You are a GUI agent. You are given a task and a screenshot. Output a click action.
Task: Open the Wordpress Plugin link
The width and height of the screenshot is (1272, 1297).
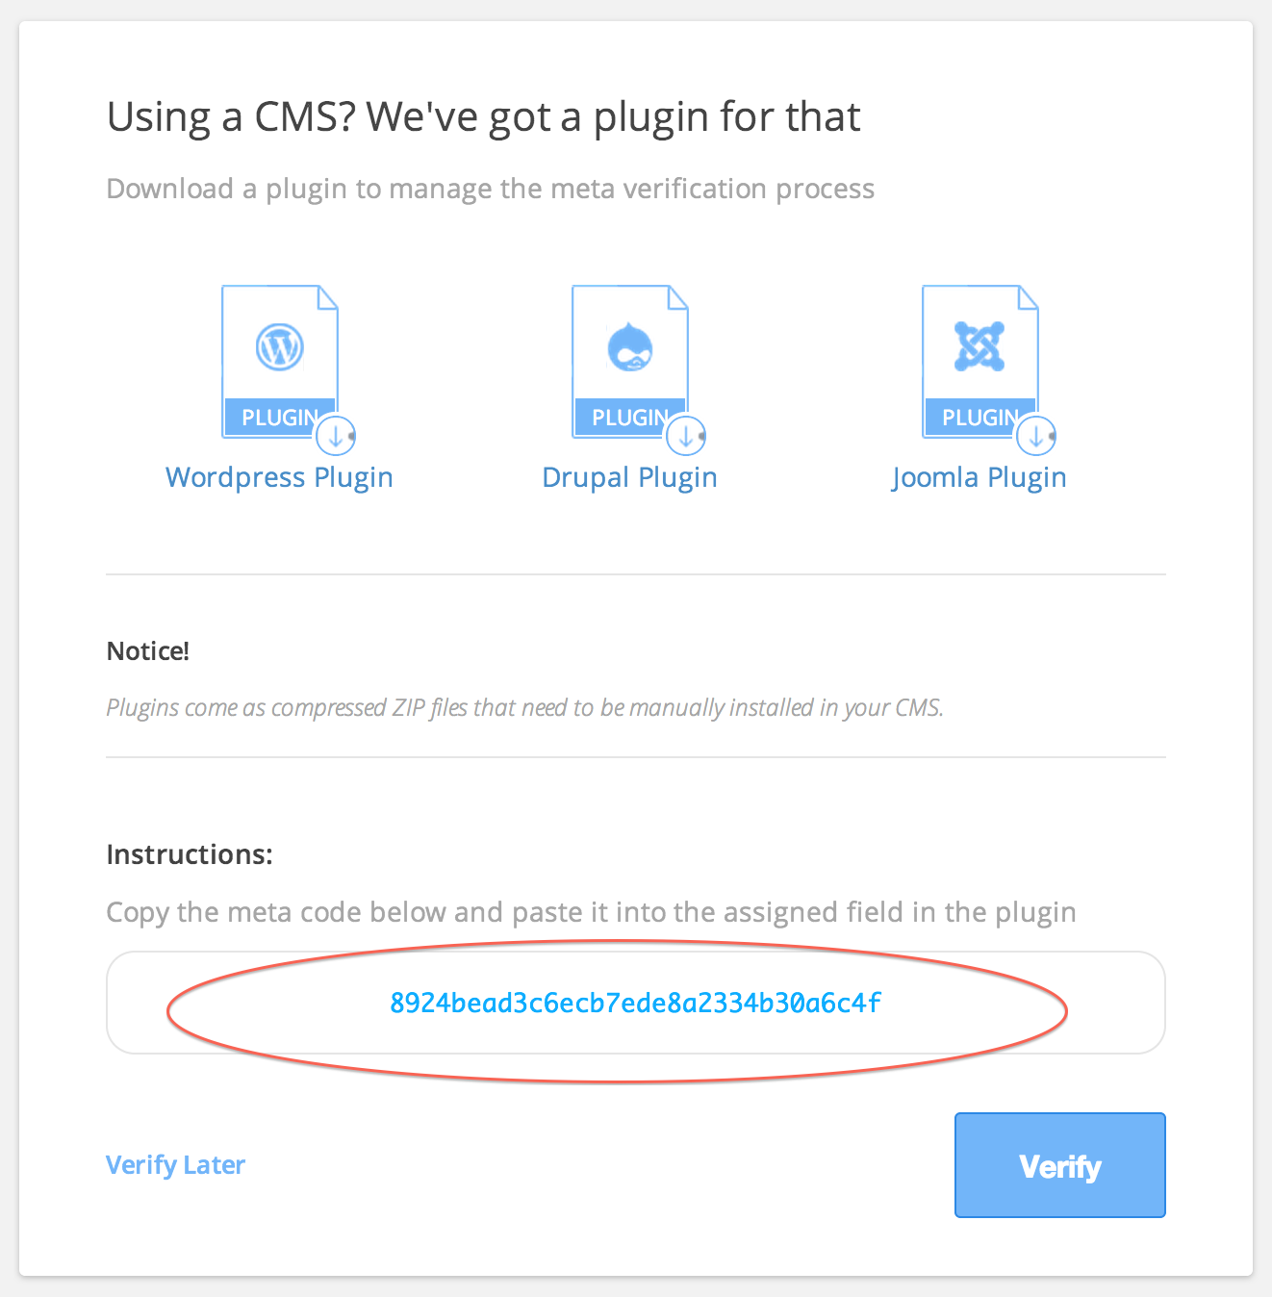[279, 478]
